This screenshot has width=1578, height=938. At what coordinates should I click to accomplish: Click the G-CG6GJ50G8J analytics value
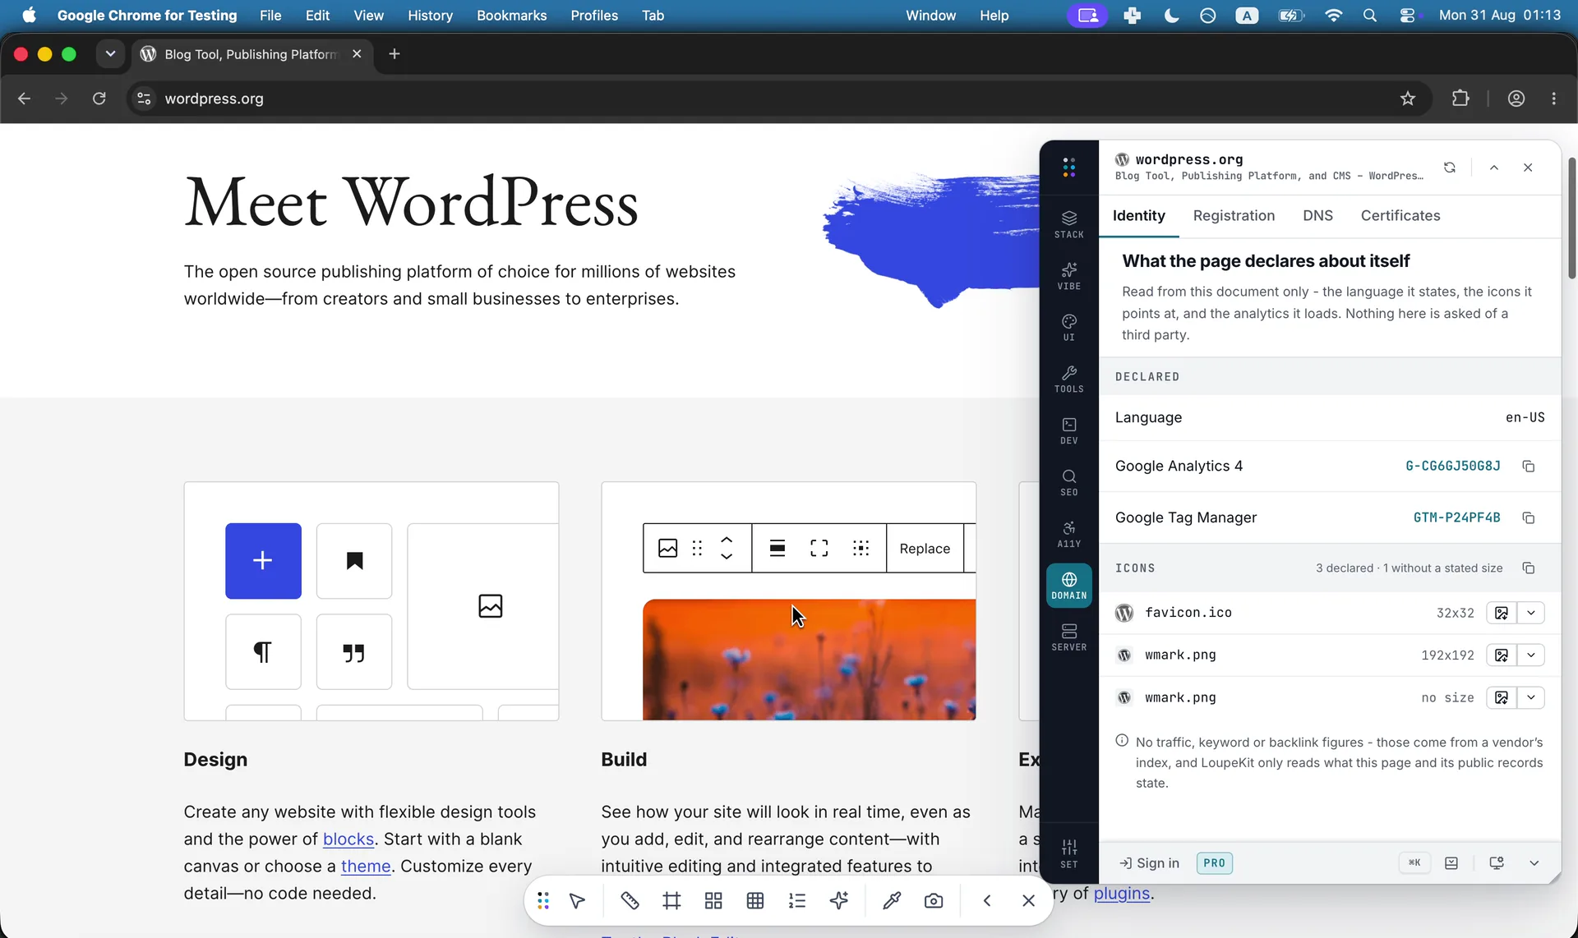coord(1452,467)
